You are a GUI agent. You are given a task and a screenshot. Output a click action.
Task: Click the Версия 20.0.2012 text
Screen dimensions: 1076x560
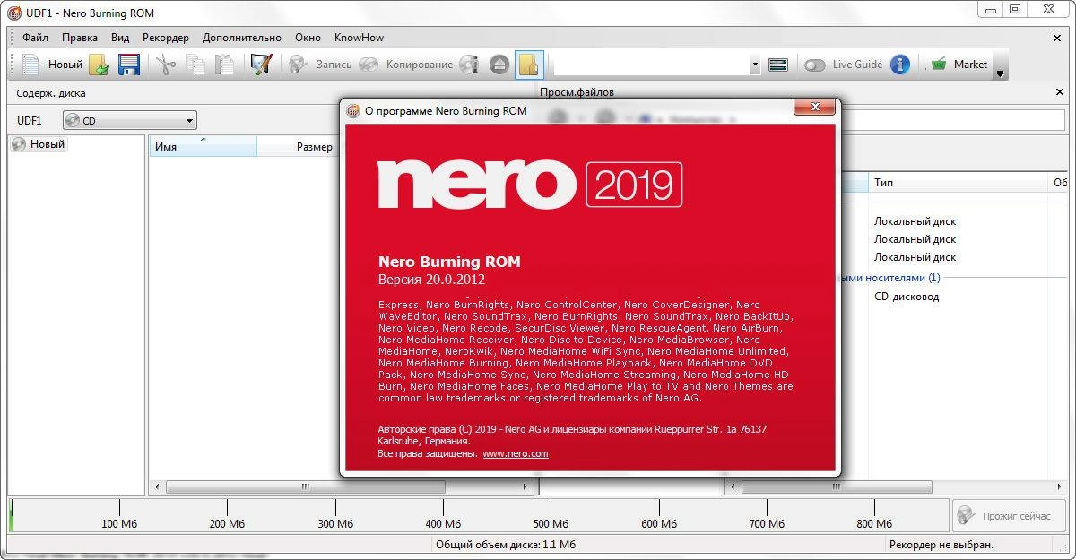pyautogui.click(x=432, y=280)
